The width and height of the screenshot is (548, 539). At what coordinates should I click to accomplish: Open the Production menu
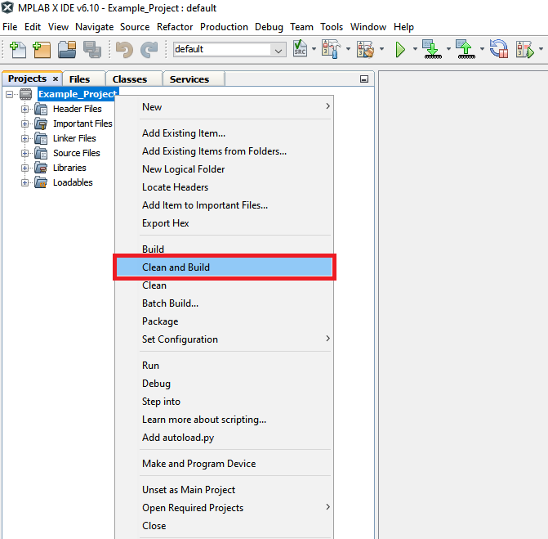(224, 27)
